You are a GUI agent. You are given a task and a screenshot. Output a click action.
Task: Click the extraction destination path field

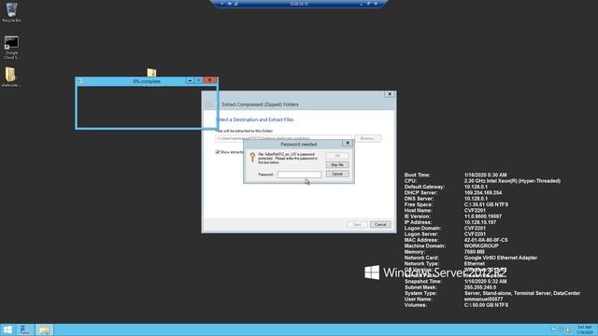pyautogui.click(x=283, y=138)
